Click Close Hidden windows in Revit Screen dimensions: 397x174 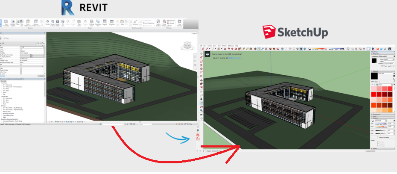pos(164,24)
